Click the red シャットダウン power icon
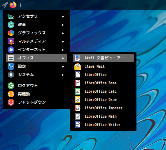 pyautogui.click(x=11, y=102)
